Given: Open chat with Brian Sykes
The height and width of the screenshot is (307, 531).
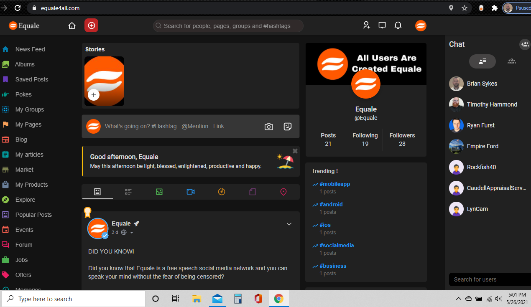Looking at the screenshot, I should [482, 84].
